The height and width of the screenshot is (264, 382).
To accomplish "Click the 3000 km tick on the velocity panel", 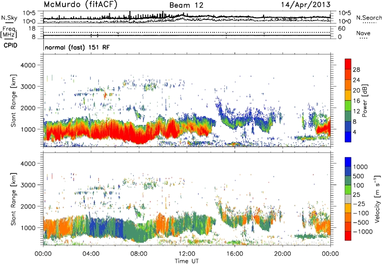I will click(x=28, y=185).
